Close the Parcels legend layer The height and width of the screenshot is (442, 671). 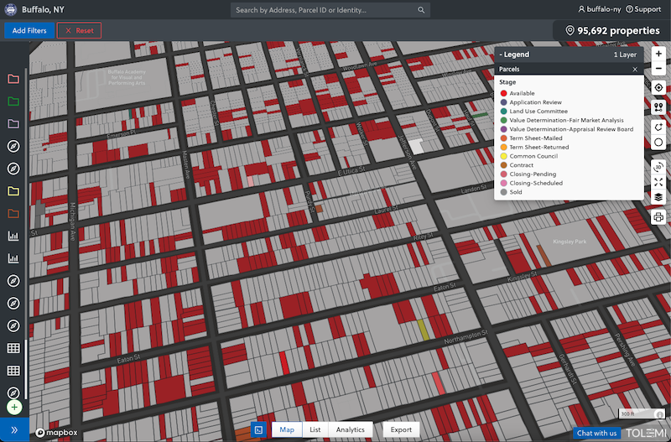coord(635,69)
